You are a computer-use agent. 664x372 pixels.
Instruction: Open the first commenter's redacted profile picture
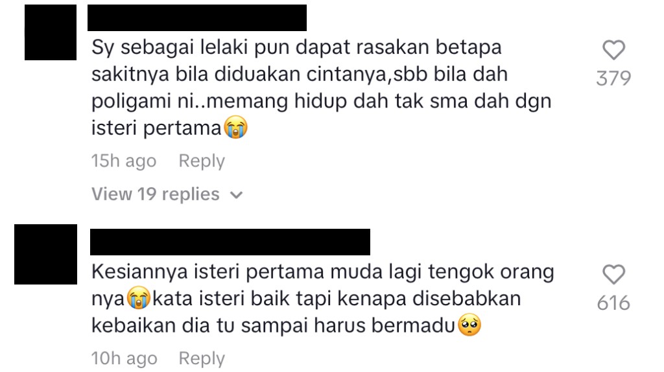coord(51,32)
